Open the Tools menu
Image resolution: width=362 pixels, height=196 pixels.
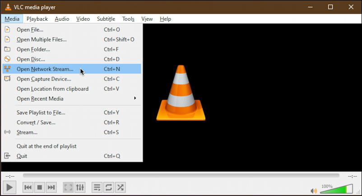(x=128, y=19)
